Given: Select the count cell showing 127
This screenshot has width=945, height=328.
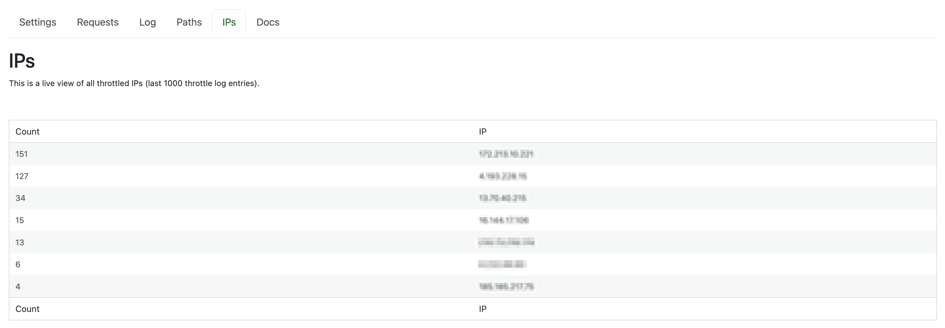Looking at the screenshot, I should [x=22, y=176].
